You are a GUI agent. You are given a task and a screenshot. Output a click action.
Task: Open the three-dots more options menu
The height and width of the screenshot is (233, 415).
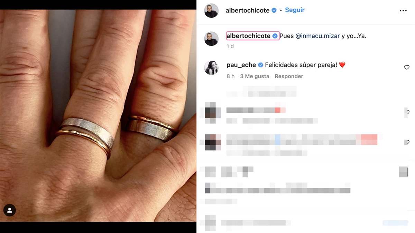click(403, 11)
